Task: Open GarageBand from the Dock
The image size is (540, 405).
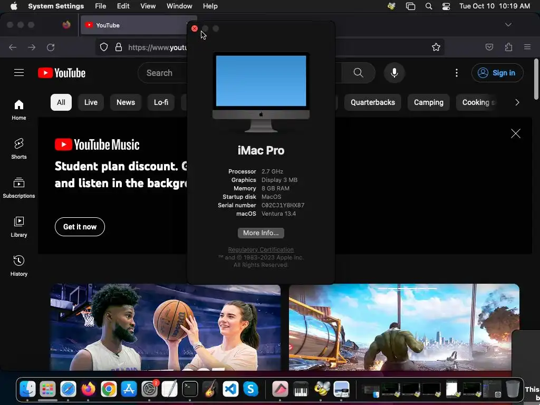Action: (210, 389)
